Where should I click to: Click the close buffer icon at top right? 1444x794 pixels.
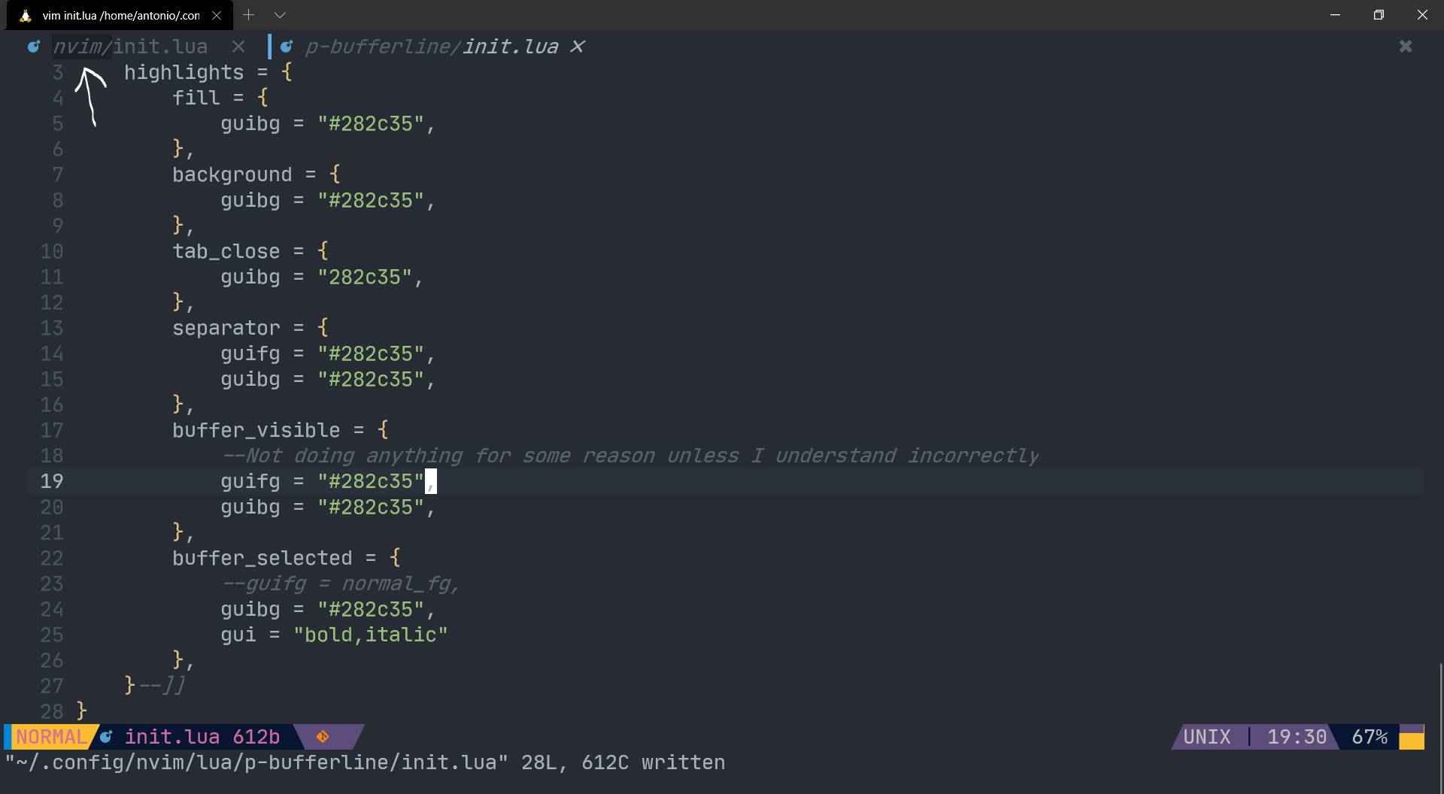pyautogui.click(x=1406, y=47)
